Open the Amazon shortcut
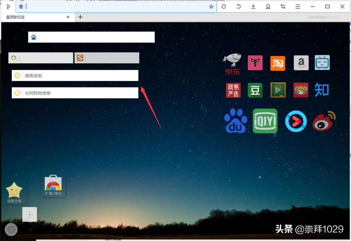351x241 pixels. pyautogui.click(x=300, y=62)
